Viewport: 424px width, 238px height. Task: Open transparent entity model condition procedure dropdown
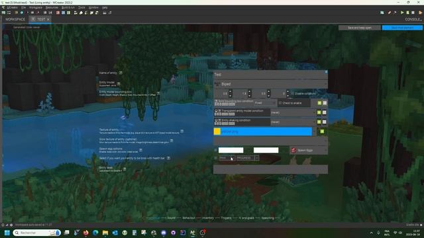293,112
